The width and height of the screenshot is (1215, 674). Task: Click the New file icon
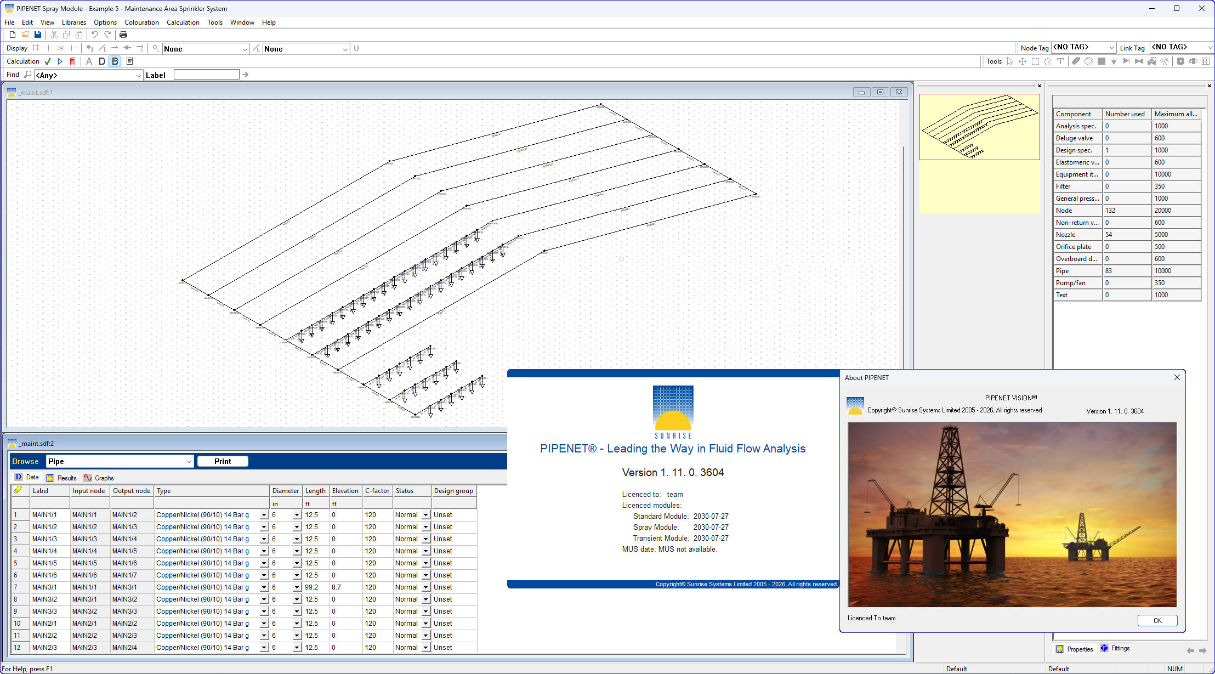[13, 35]
